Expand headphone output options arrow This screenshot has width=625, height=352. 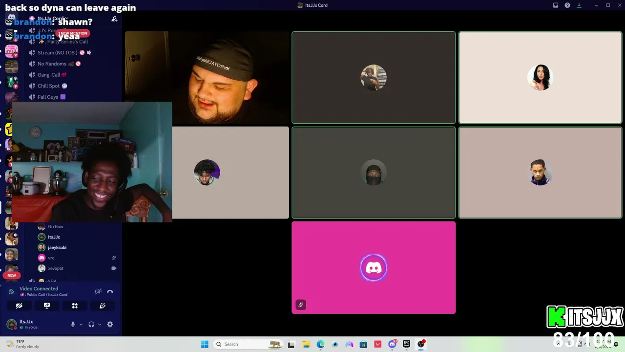coord(99,324)
